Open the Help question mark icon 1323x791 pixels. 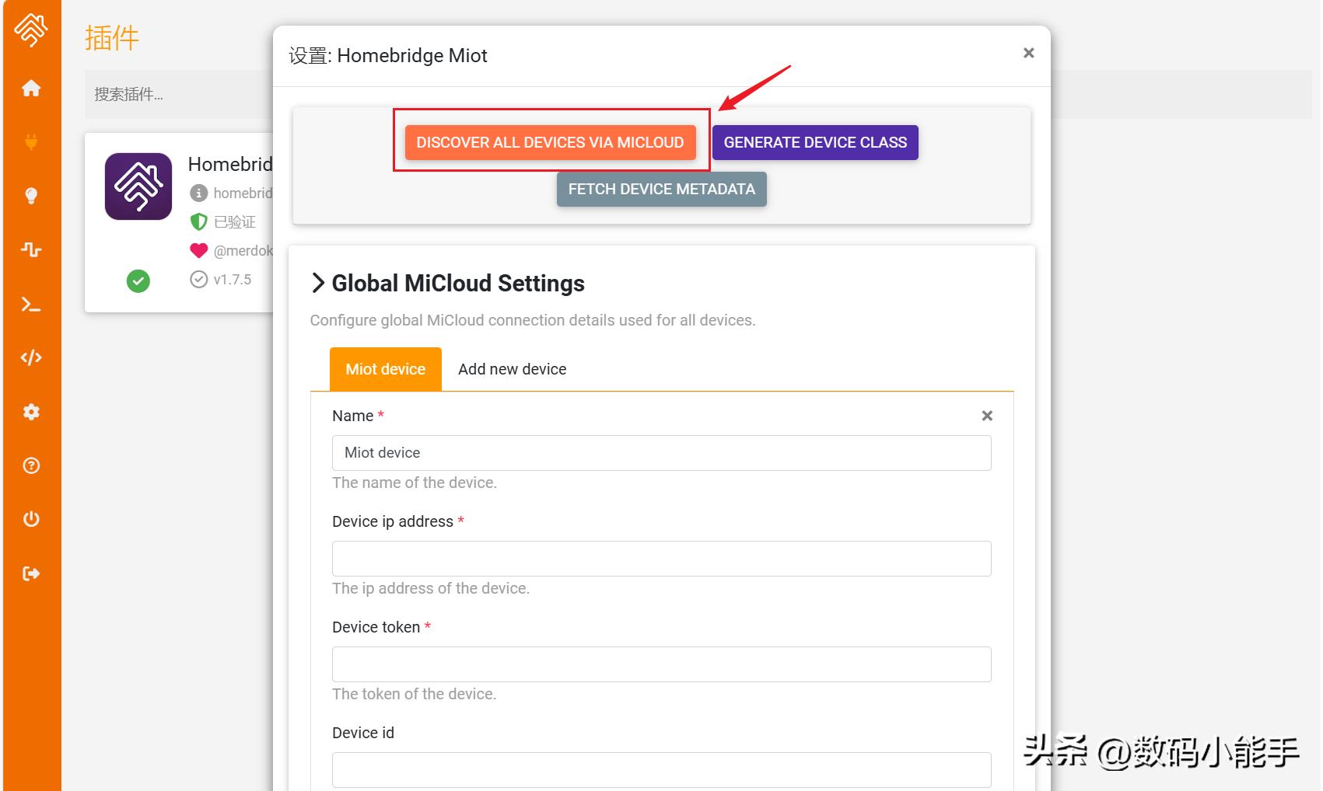[x=31, y=465]
